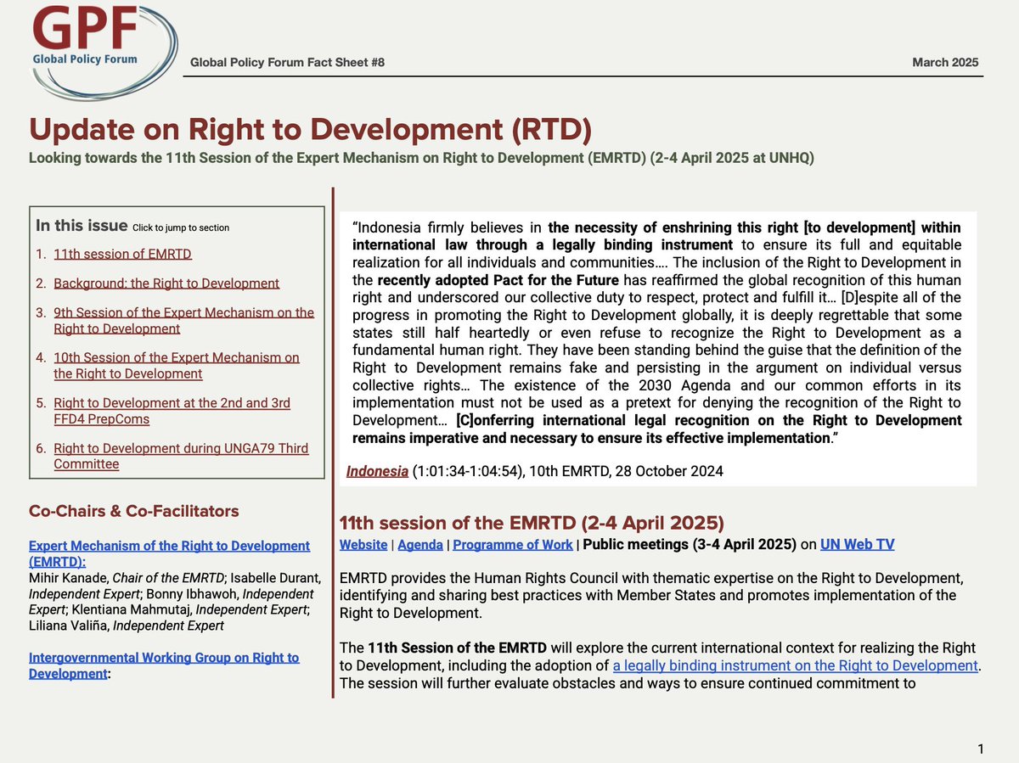Open the Programme of Work link
This screenshot has width=1019, height=763.
[x=513, y=545]
